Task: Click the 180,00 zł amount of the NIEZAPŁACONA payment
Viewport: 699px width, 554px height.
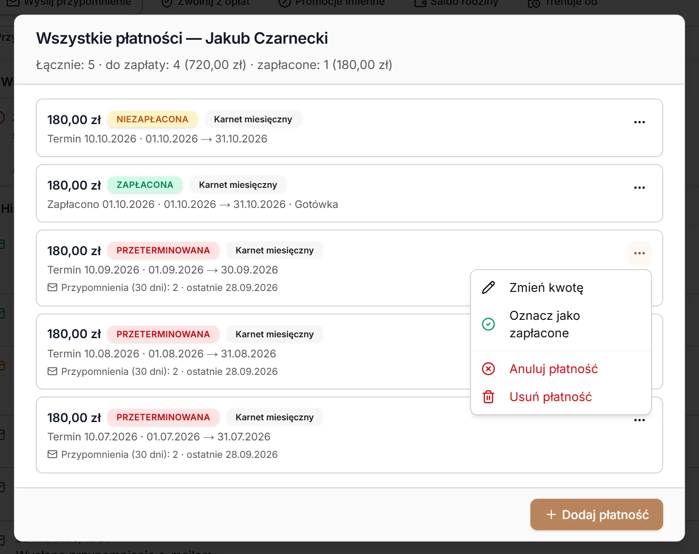Action: click(74, 120)
